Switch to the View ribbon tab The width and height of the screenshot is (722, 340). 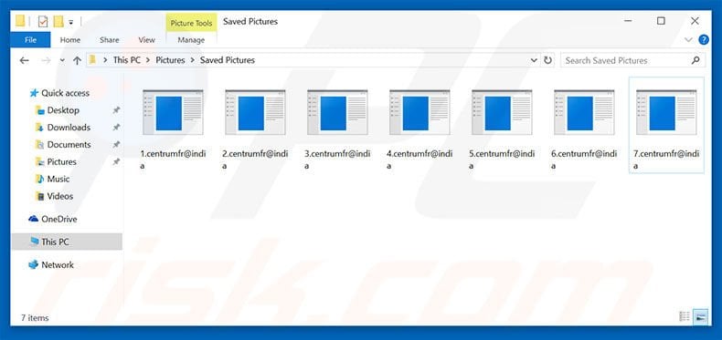[146, 40]
